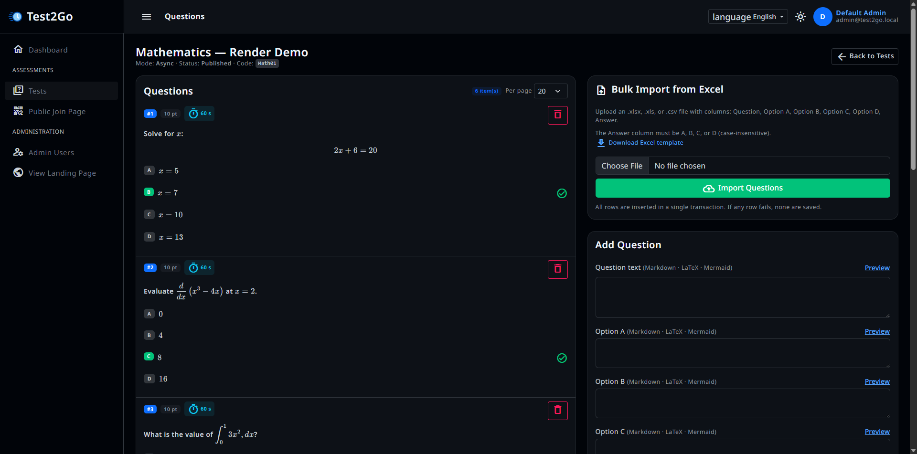Click the Back to Tests button
The width and height of the screenshot is (917, 454).
pos(864,56)
